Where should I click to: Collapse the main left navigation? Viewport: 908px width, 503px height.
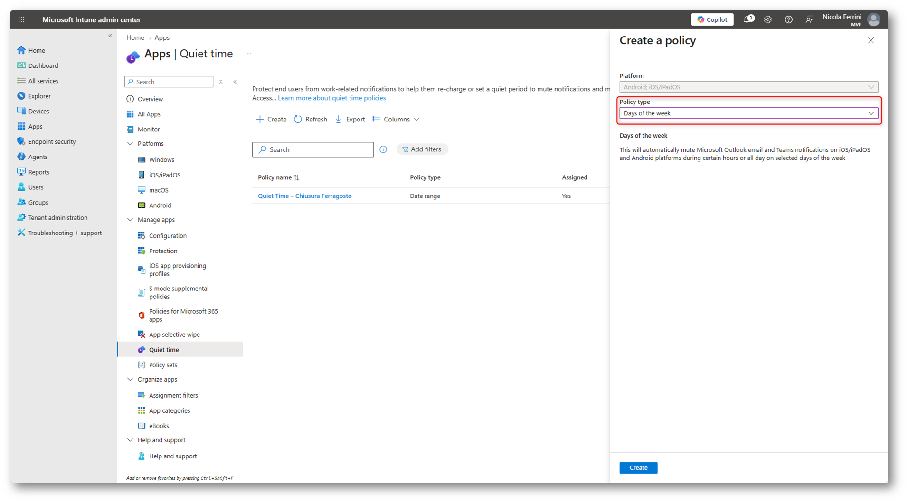[110, 36]
